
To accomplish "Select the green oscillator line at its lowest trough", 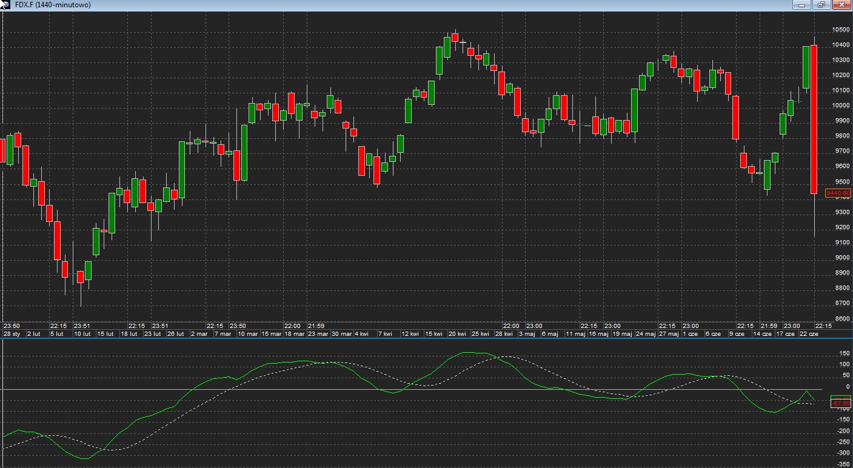I will (x=84, y=458).
